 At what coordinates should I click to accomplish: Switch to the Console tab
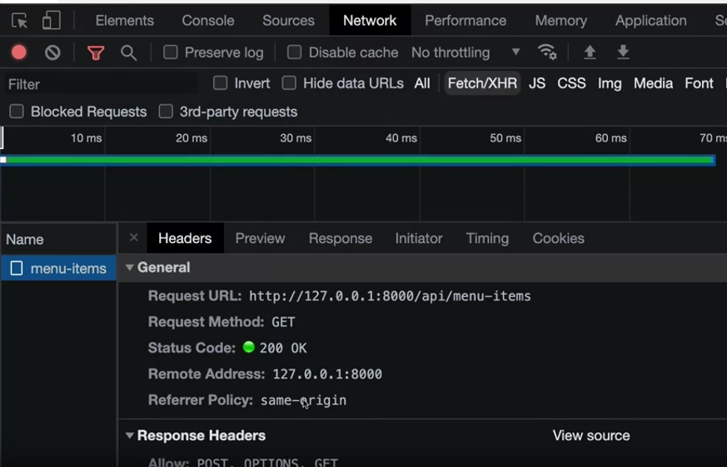207,21
